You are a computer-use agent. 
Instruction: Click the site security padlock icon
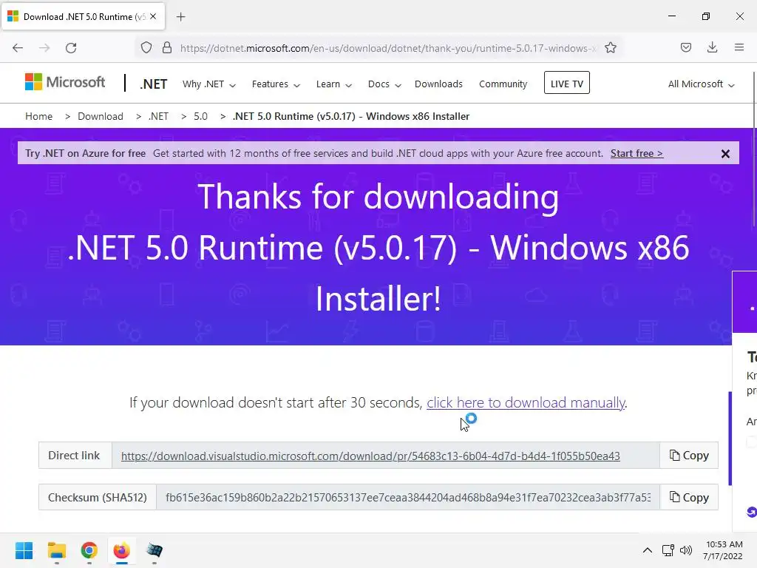pos(167,48)
